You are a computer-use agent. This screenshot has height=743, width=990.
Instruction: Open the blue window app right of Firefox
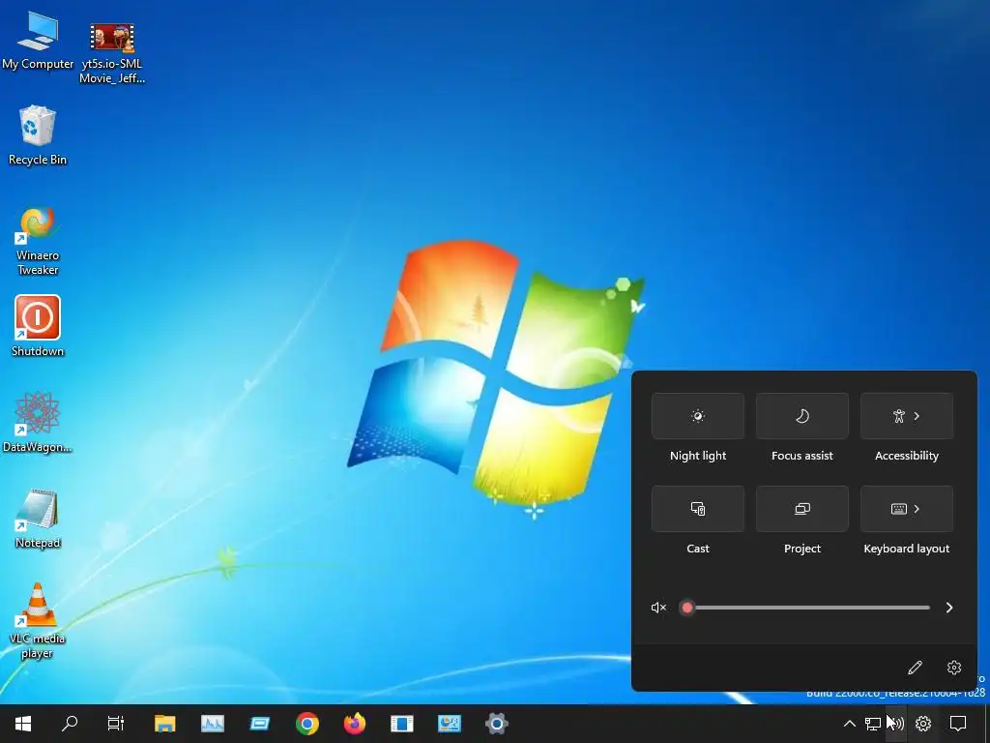(x=401, y=724)
